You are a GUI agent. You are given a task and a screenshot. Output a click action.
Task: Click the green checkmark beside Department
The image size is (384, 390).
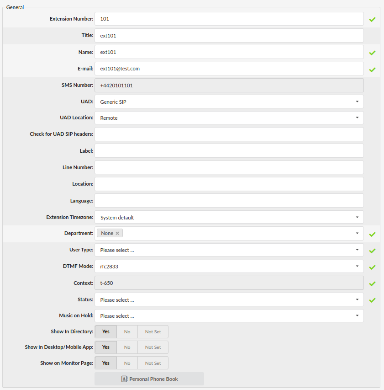(x=372, y=234)
